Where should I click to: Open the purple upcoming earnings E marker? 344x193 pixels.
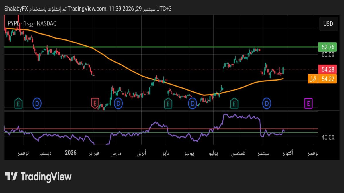click(308, 103)
